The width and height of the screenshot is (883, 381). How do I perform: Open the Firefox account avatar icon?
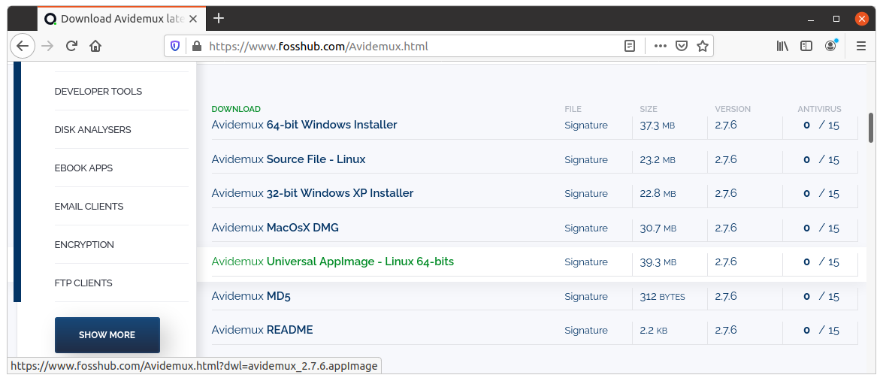830,46
